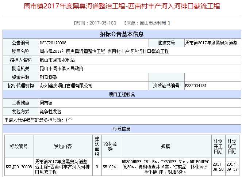Click the 标段信息 section header
Viewport: 242px width, 177px height.
pyautogui.click(x=122, y=129)
